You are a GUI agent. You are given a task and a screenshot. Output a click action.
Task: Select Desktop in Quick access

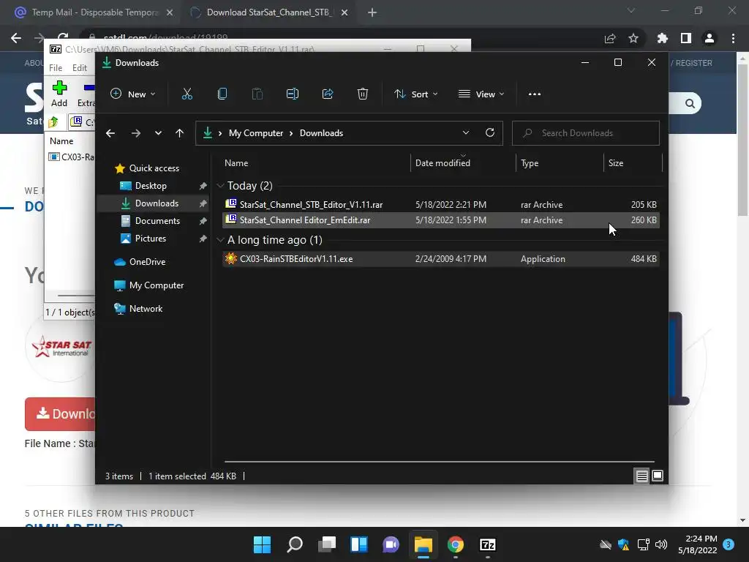151,186
